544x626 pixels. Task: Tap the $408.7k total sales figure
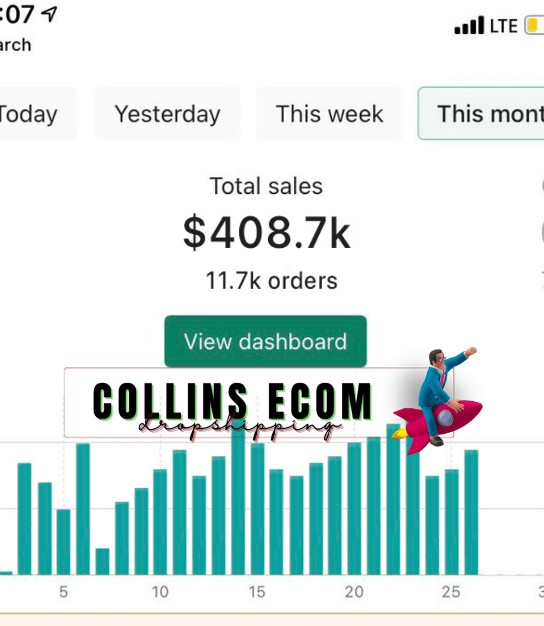267,233
